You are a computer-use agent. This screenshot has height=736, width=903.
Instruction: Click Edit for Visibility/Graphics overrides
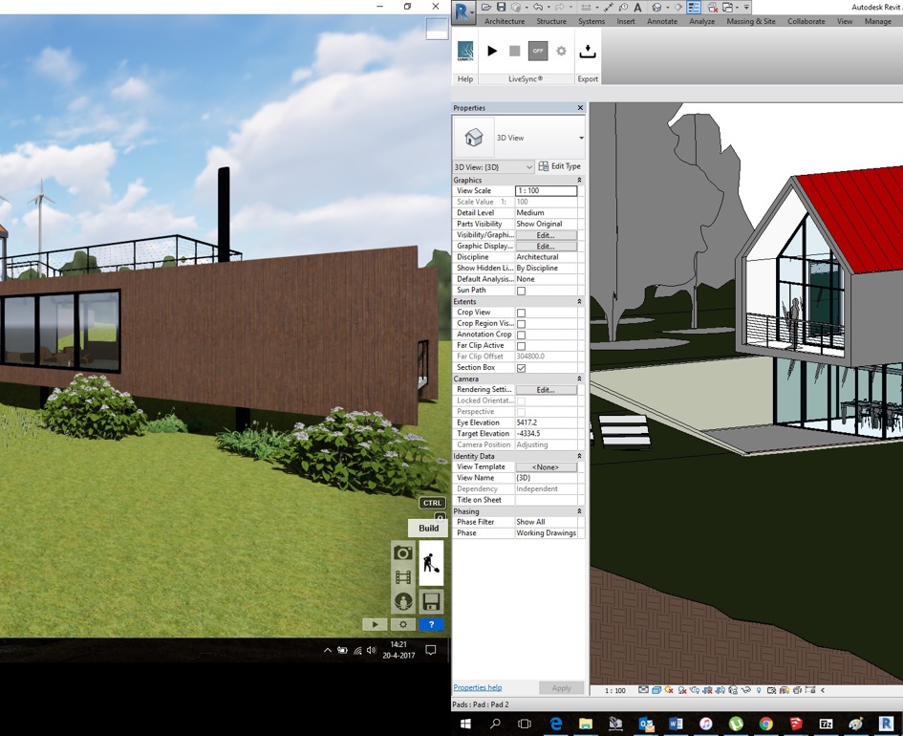[x=546, y=235]
